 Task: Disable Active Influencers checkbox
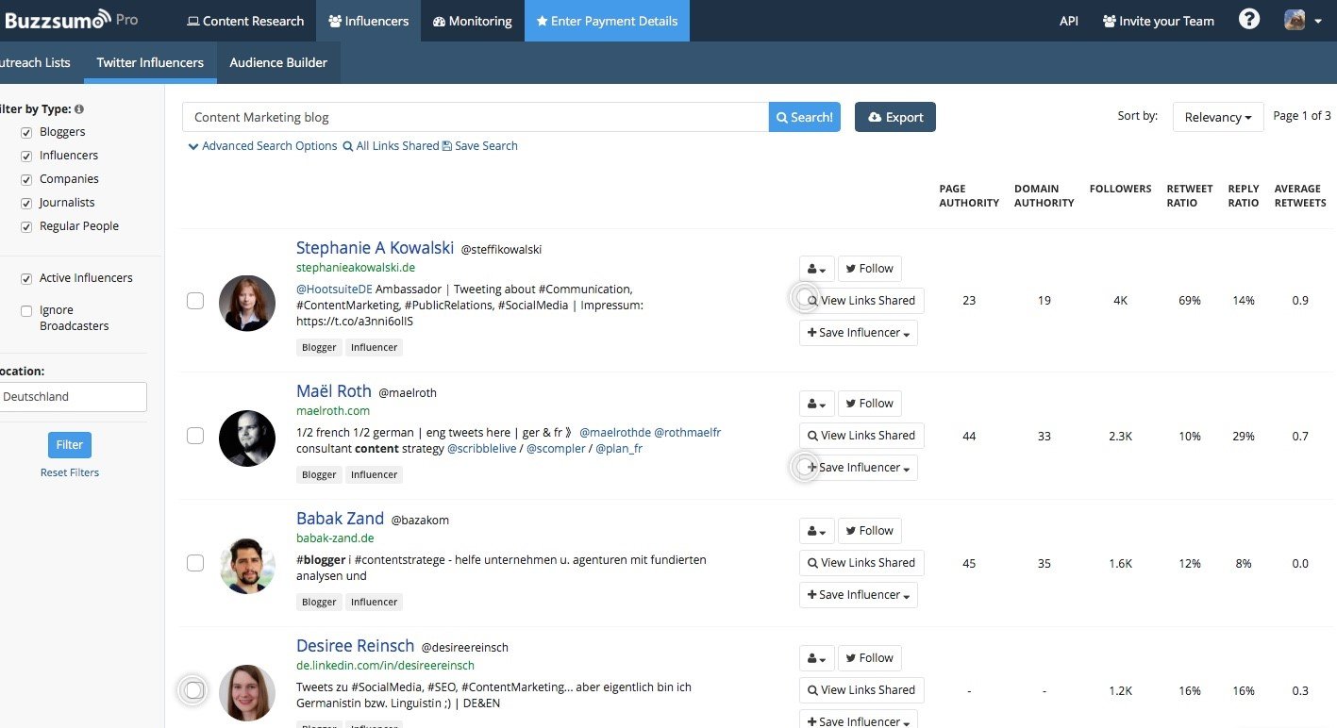coord(26,279)
